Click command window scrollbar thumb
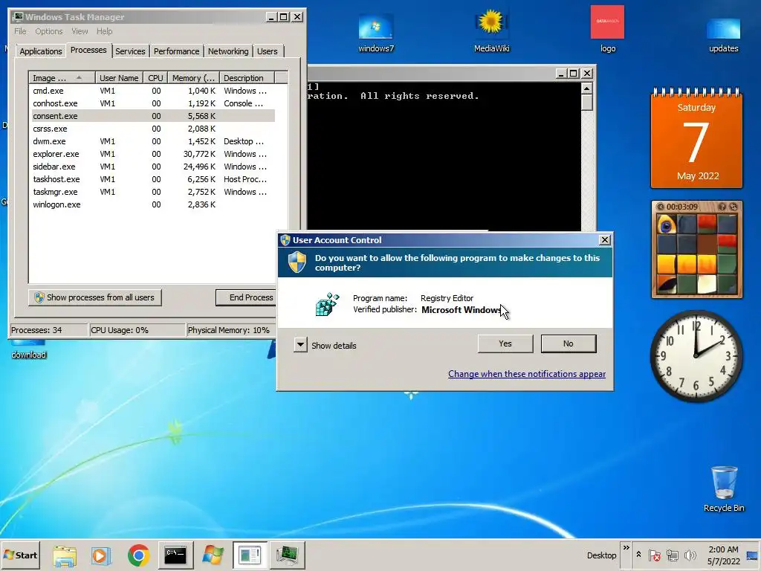 (x=587, y=103)
